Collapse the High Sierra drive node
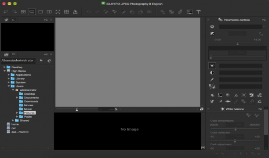 (5, 71)
